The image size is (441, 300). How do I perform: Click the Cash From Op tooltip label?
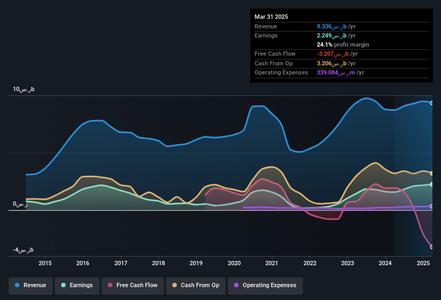pyautogui.click(x=273, y=63)
